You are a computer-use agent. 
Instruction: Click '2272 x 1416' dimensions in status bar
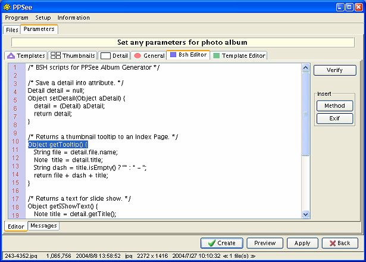[152, 256]
